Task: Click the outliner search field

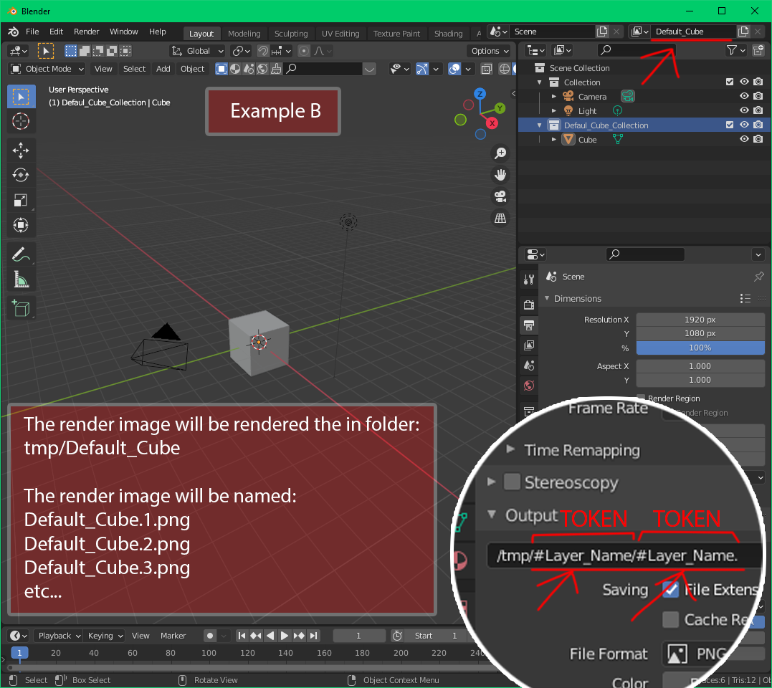Action: pos(636,50)
